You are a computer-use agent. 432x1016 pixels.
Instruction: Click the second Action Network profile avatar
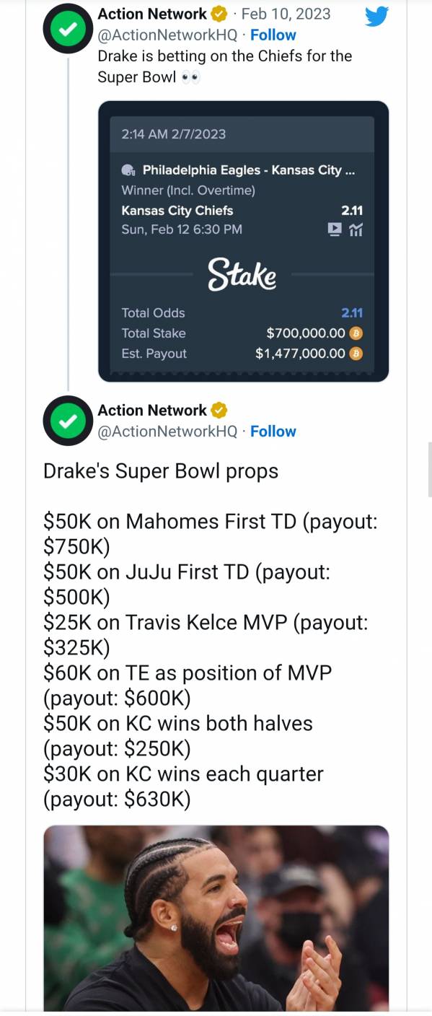pos(68,421)
